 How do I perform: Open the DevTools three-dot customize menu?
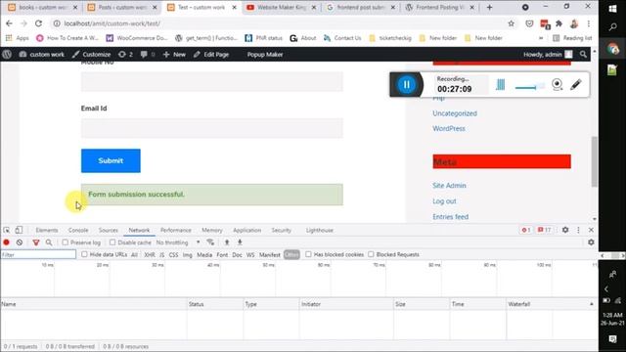coord(578,230)
